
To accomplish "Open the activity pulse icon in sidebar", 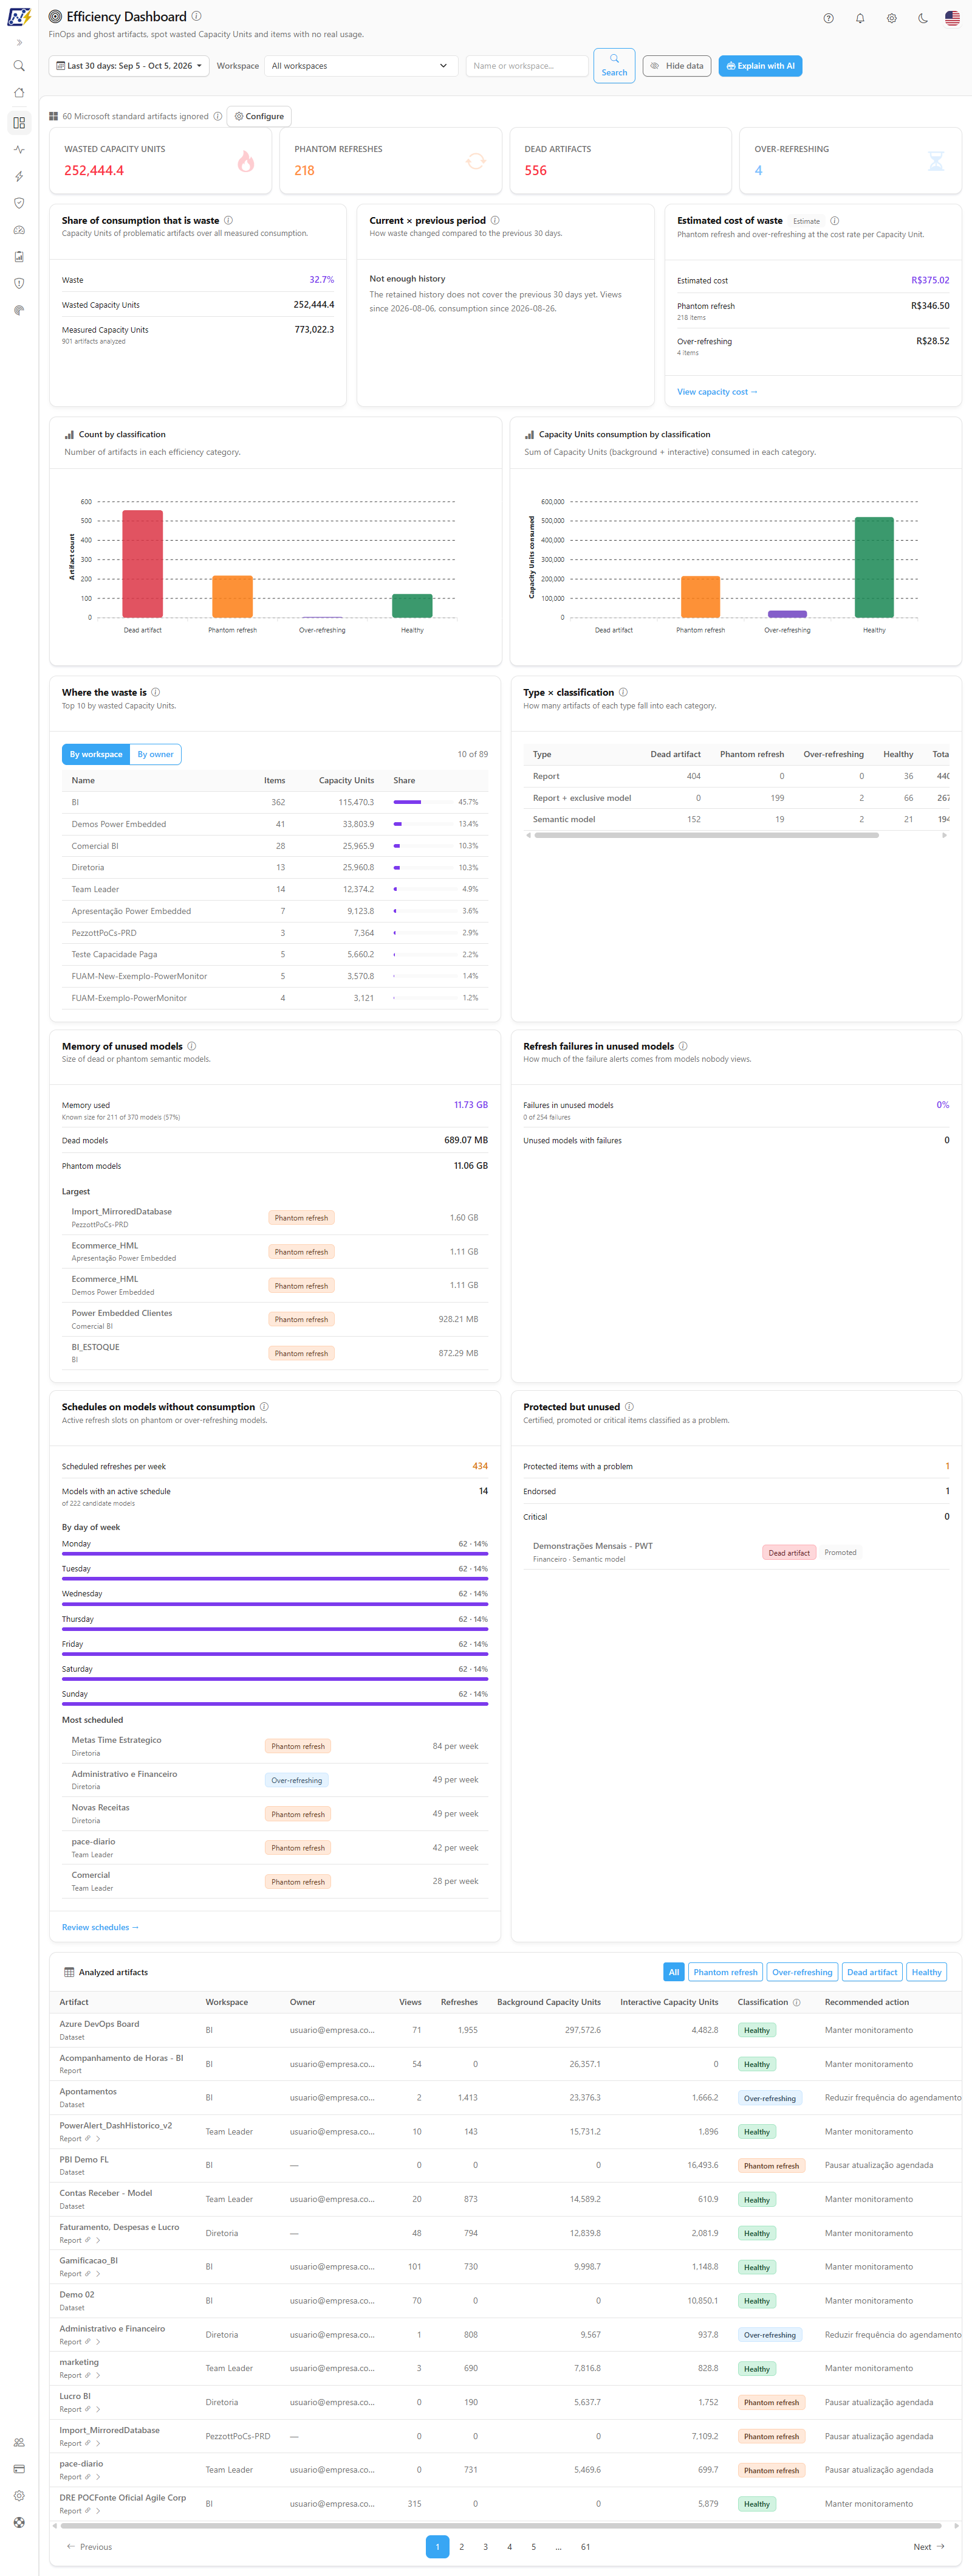I will pos(19,150).
